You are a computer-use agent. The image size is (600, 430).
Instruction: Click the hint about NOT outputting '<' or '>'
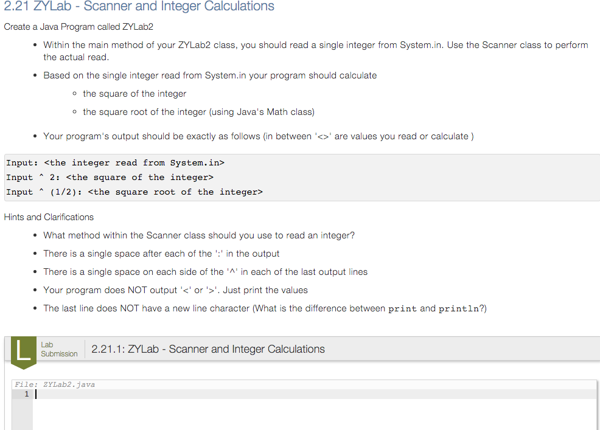tap(175, 290)
